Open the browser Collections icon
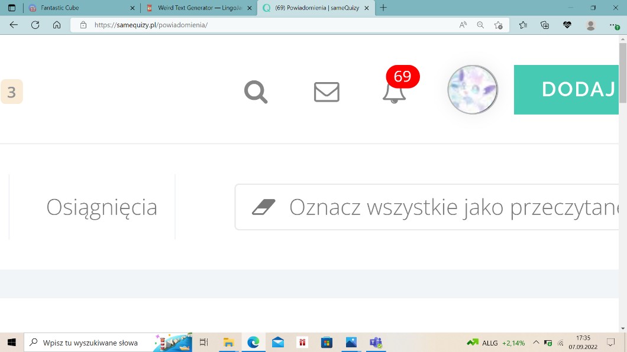 (x=545, y=25)
